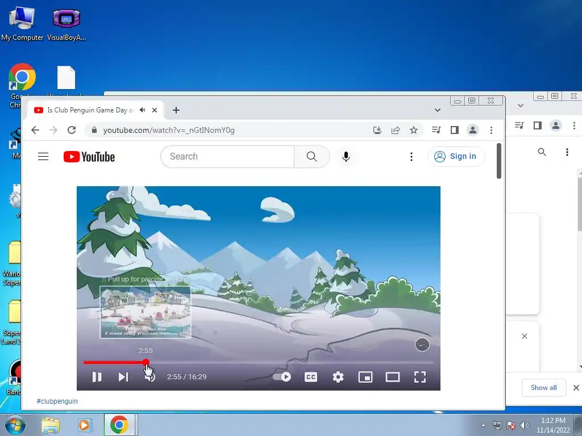Switch to miniplayer mode
582x436 pixels.
click(365, 377)
